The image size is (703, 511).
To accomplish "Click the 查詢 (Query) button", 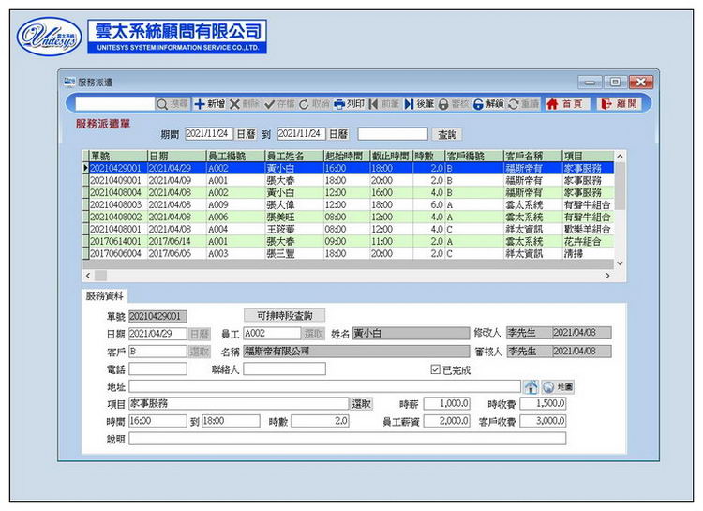I will [x=446, y=134].
